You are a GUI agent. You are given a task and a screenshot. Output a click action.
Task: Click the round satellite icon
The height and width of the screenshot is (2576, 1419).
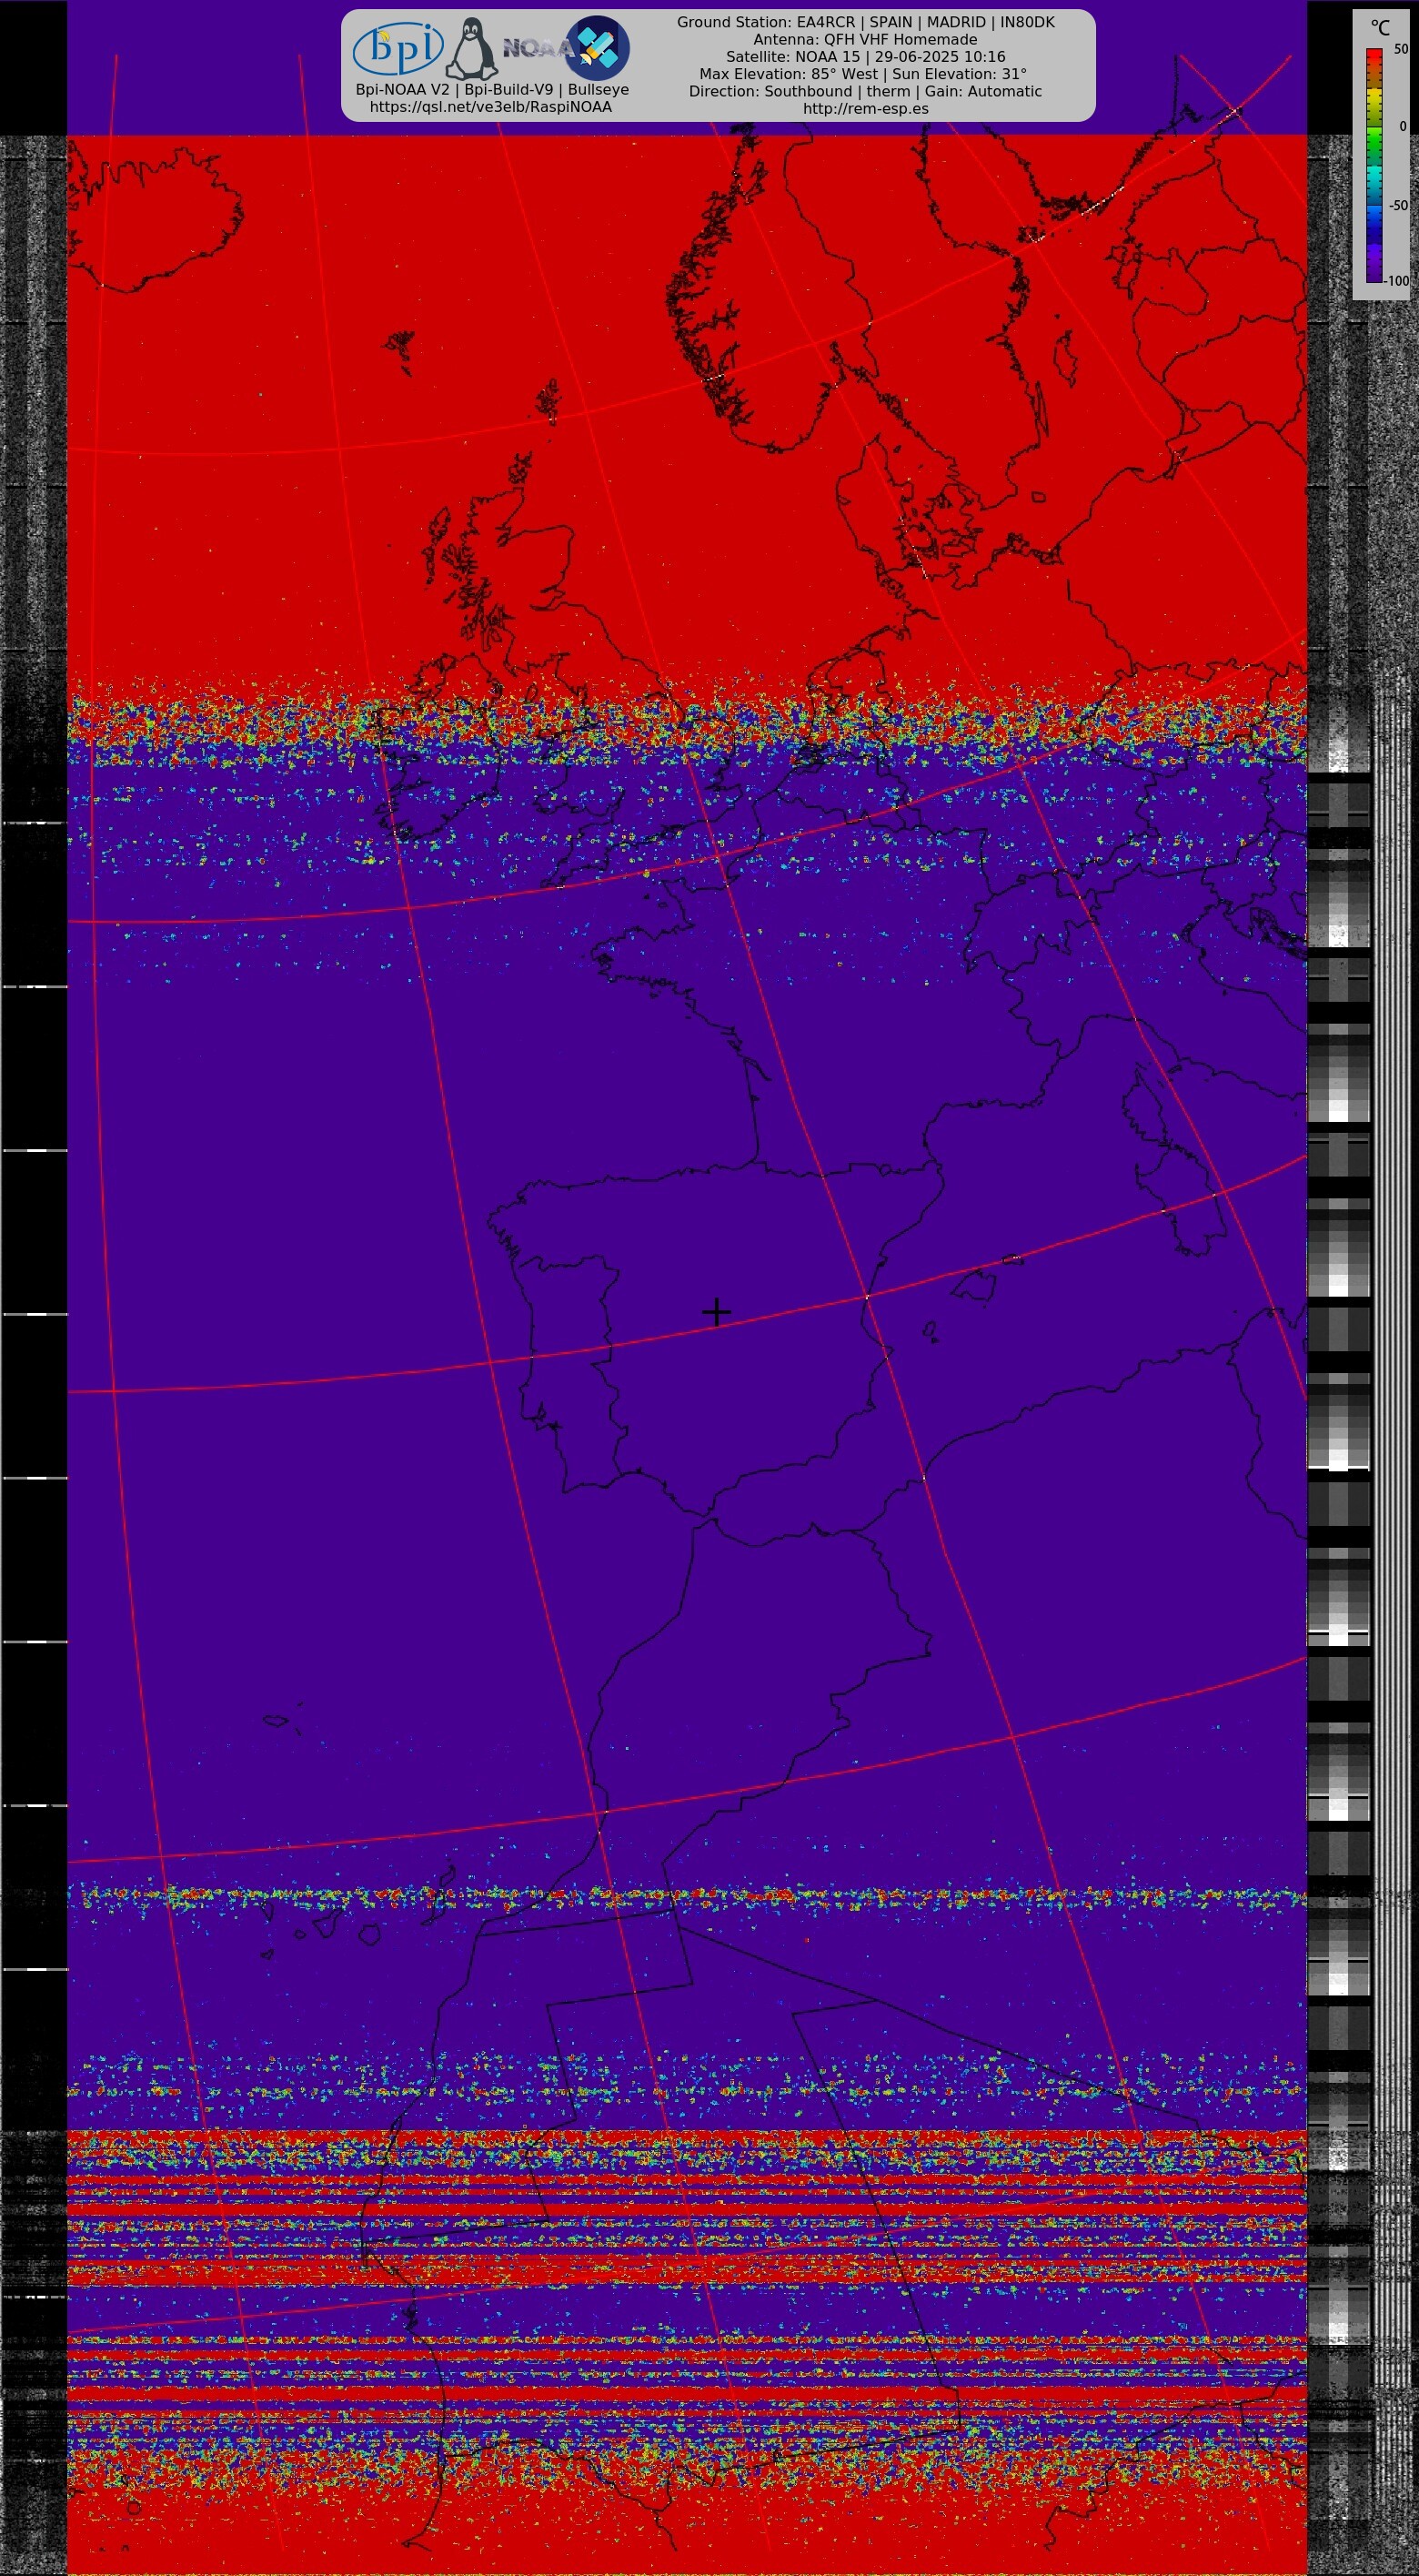pyautogui.click(x=598, y=47)
